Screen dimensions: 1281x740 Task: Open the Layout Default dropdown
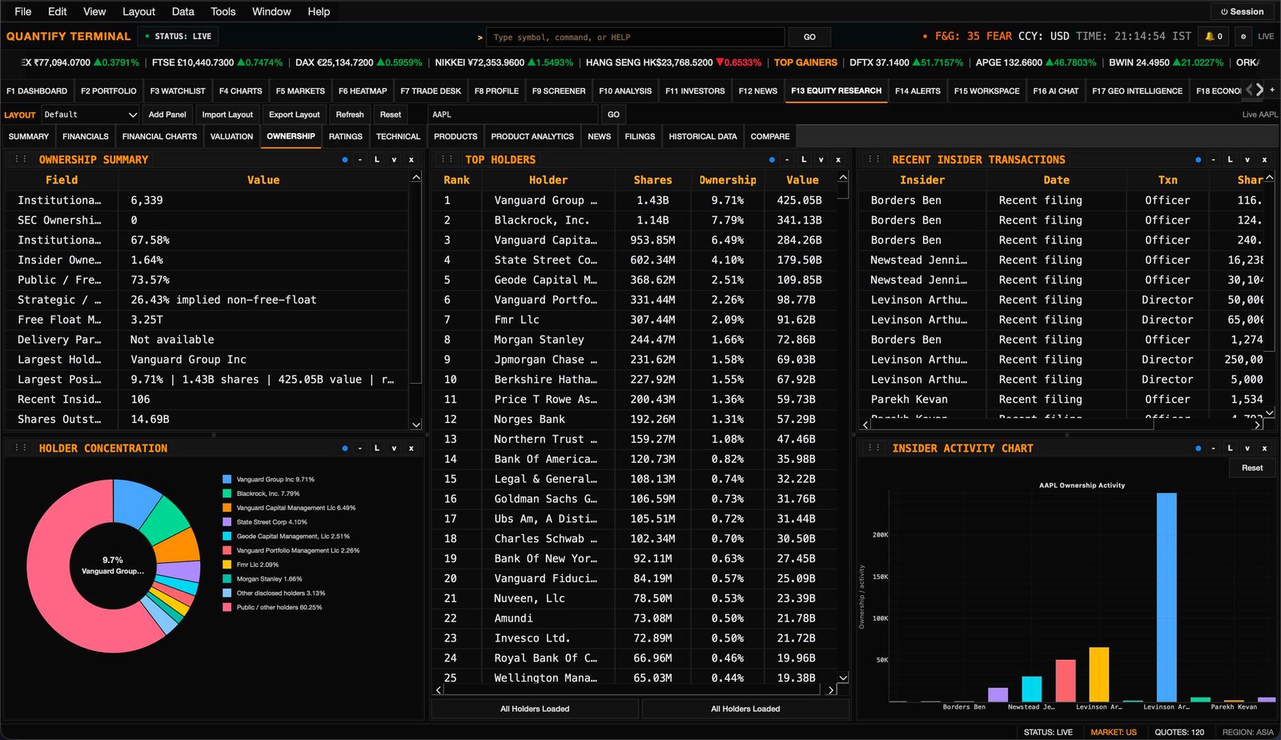tap(90, 115)
